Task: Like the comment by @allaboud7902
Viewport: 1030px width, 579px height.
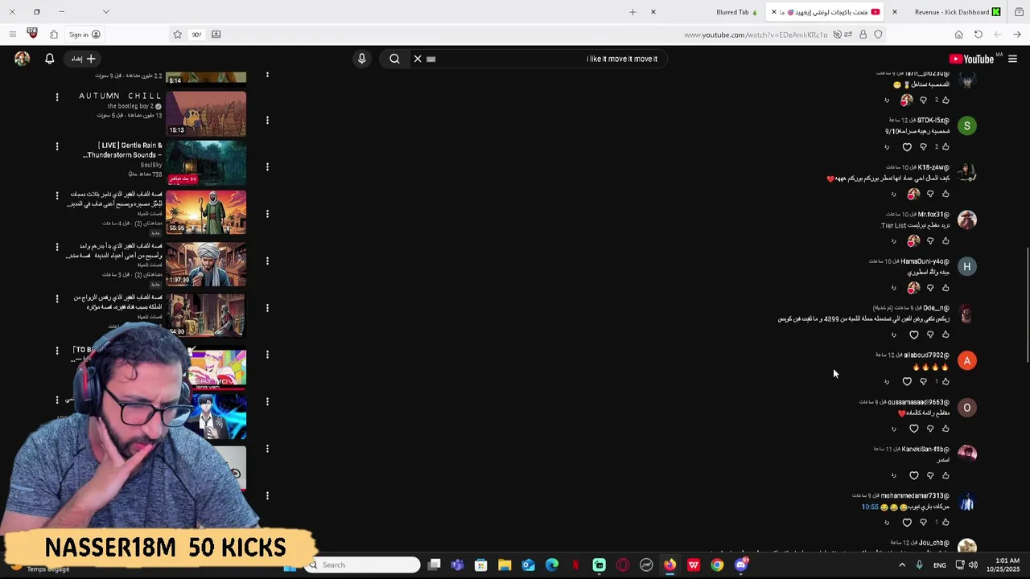Action: [x=946, y=381]
